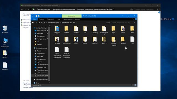
Task: Open the музыка folder
Action: click(x=57, y=40)
